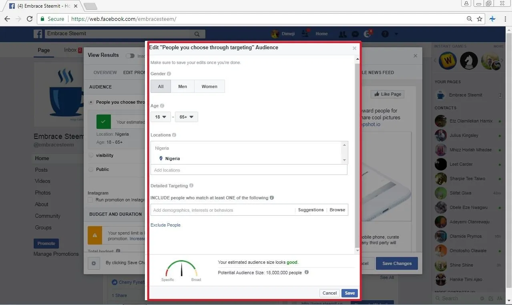Close the Edit Audience dialog with X

(354, 48)
